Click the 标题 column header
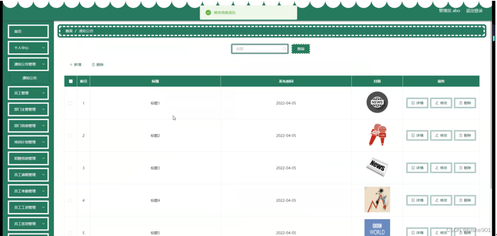The image size is (497, 236). click(x=155, y=81)
